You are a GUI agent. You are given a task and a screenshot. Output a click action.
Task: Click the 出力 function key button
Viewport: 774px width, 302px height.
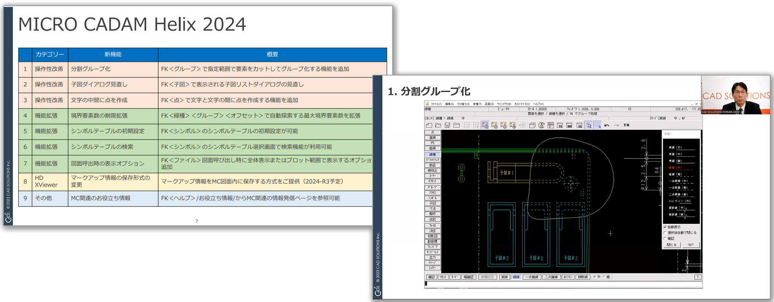(433, 257)
